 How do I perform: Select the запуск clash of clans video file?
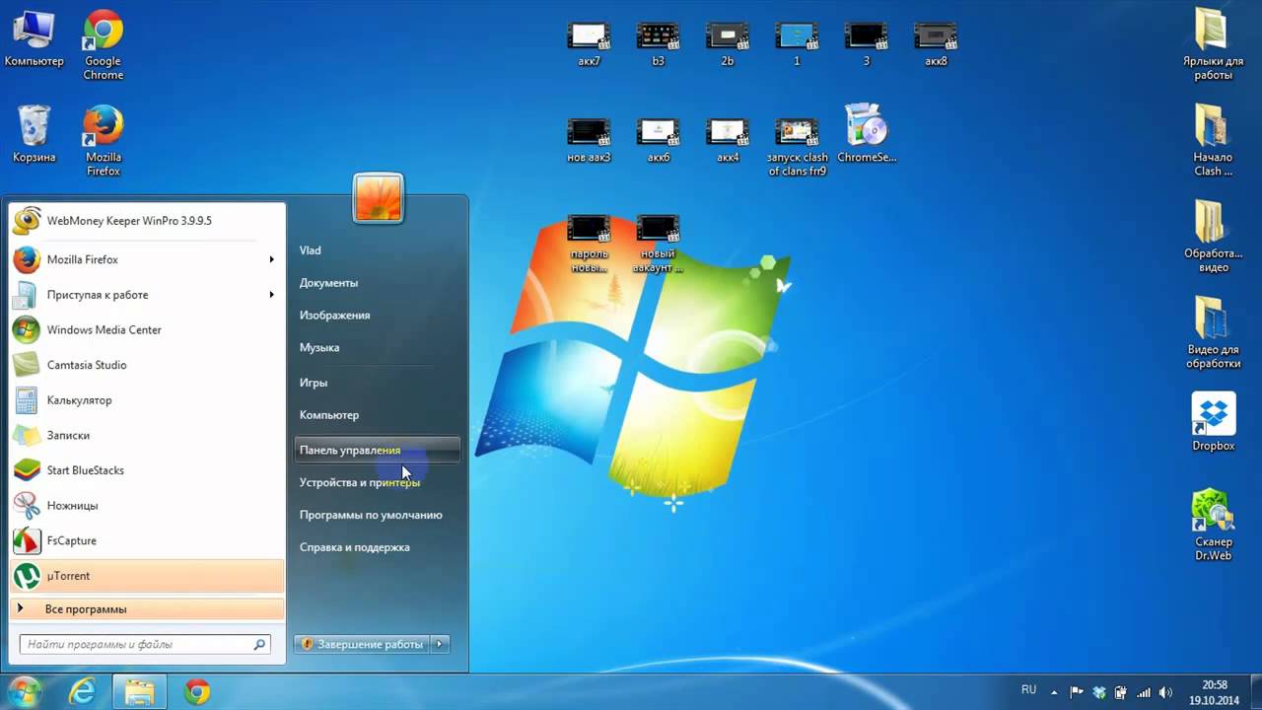tap(797, 147)
